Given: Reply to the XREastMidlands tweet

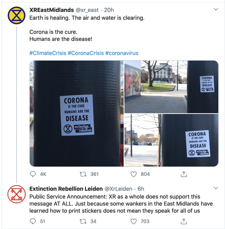Looking at the screenshot, I should [33, 174].
